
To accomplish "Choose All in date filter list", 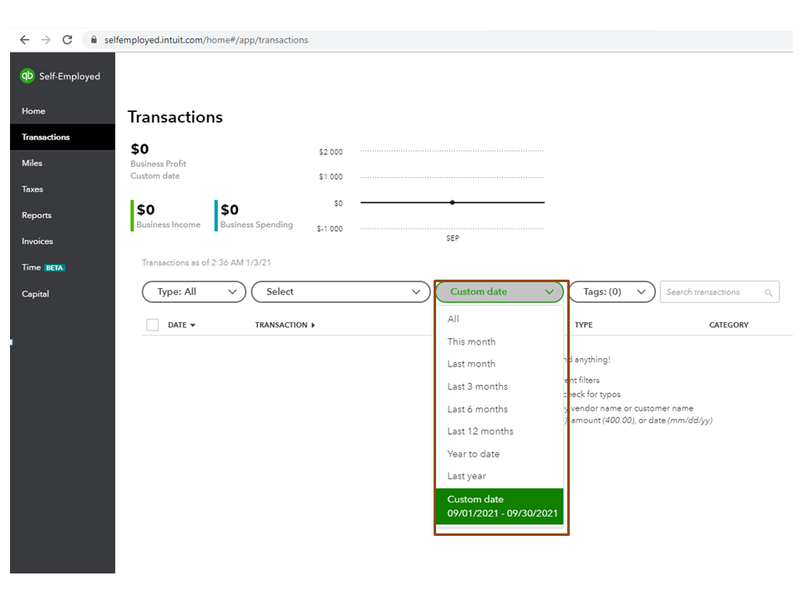I will (x=500, y=319).
